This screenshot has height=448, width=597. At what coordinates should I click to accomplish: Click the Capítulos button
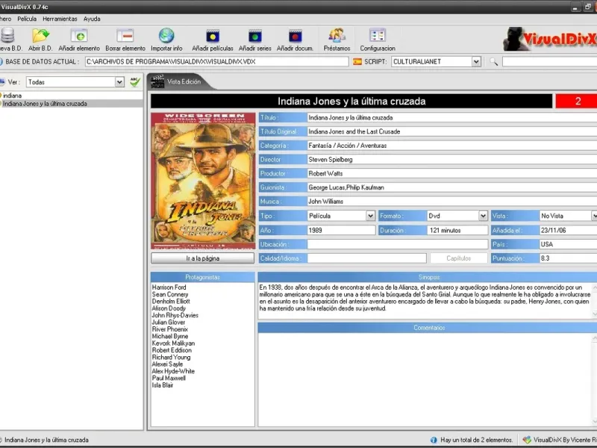click(458, 258)
